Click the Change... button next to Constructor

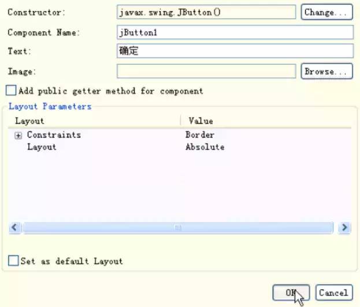pyautogui.click(x=326, y=12)
